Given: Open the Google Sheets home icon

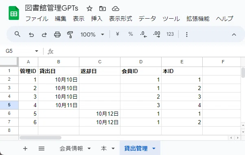Looking at the screenshot, I should (14, 13).
